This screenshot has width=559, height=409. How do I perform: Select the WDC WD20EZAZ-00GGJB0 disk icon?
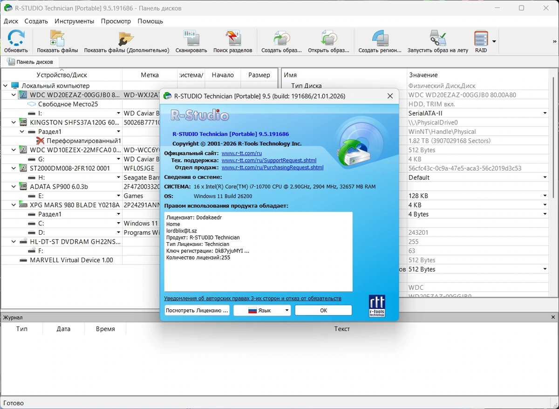pyautogui.click(x=23, y=95)
